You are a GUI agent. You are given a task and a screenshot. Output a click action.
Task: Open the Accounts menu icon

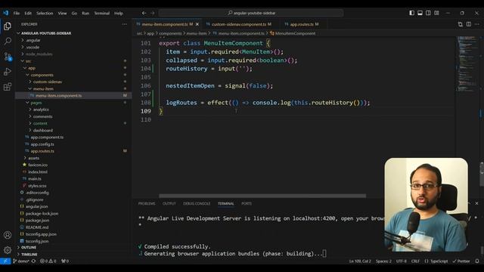(x=8, y=235)
